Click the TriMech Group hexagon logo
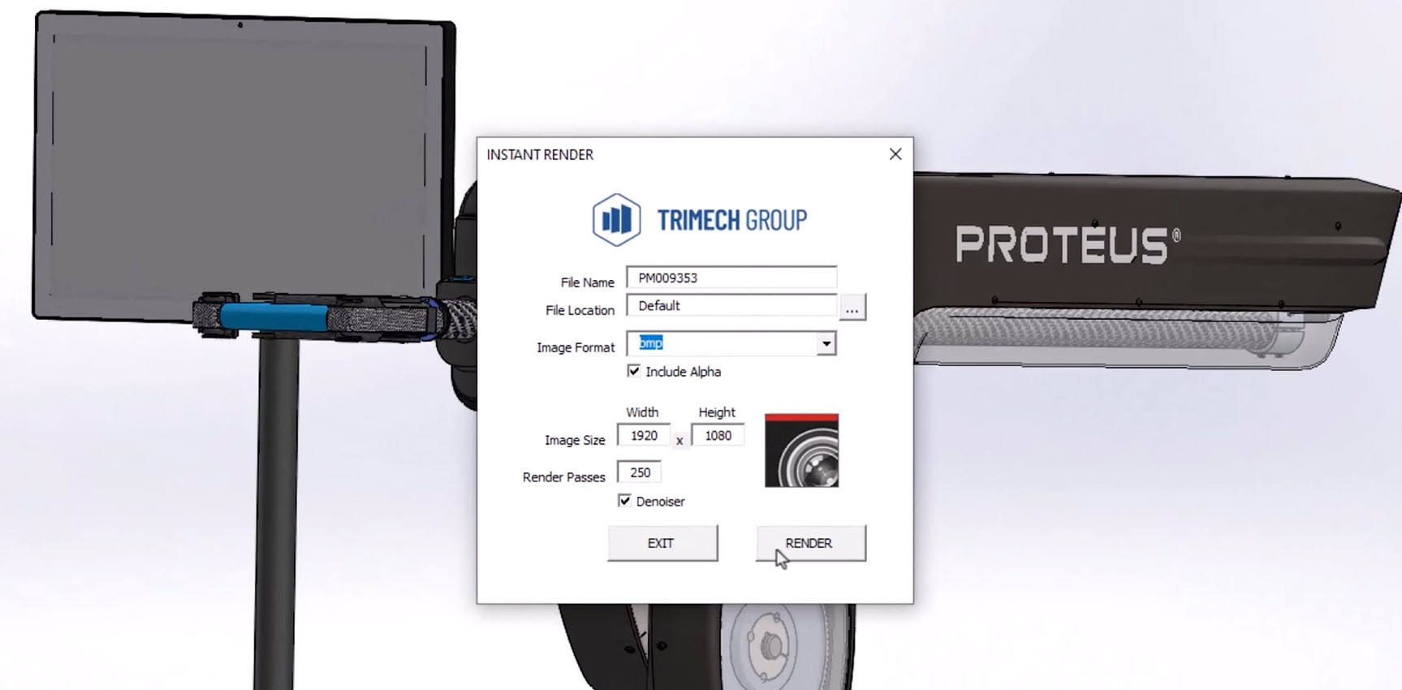1402x690 pixels. point(616,219)
